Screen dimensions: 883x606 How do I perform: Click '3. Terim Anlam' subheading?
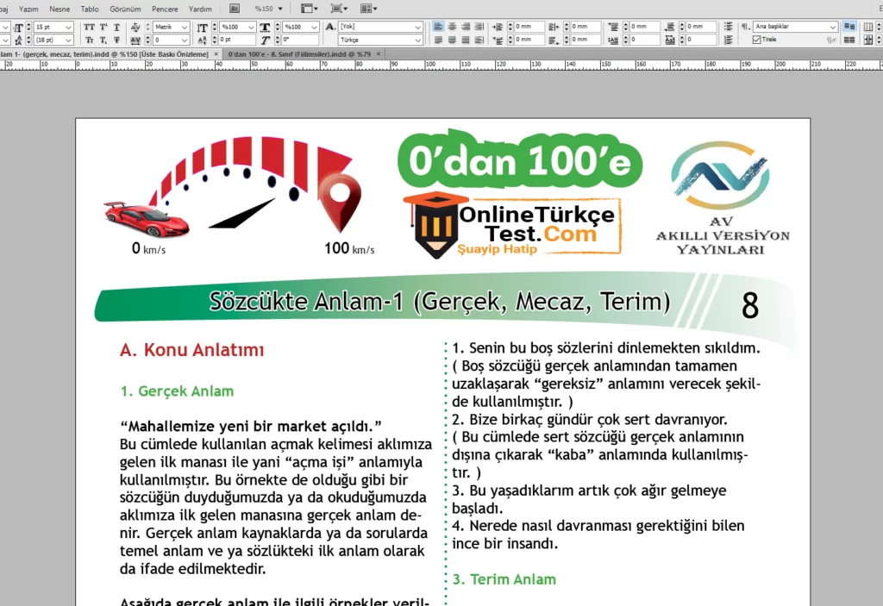point(504,579)
